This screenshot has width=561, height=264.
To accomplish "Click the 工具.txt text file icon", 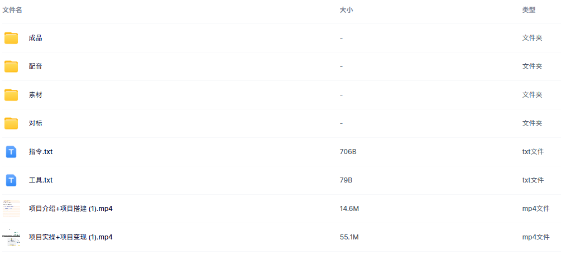I will 11,180.
